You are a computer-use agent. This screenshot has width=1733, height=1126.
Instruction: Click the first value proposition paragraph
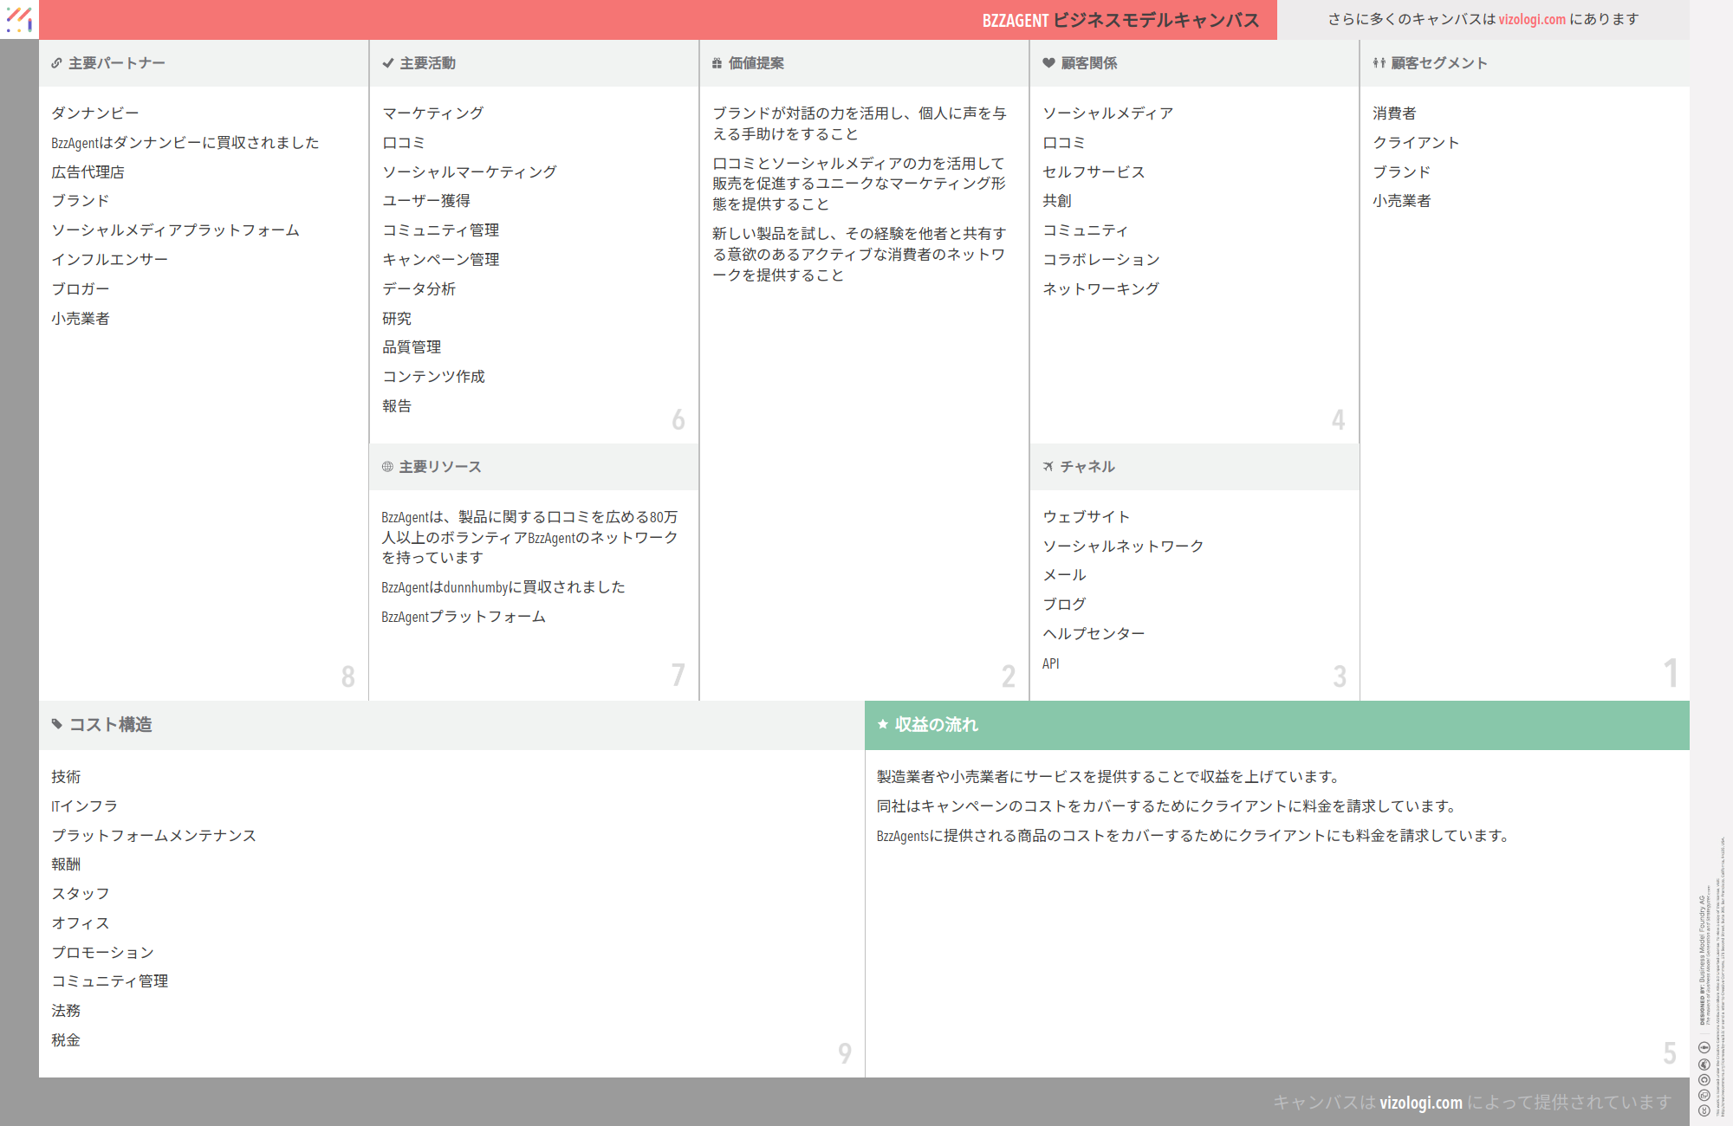(x=860, y=124)
